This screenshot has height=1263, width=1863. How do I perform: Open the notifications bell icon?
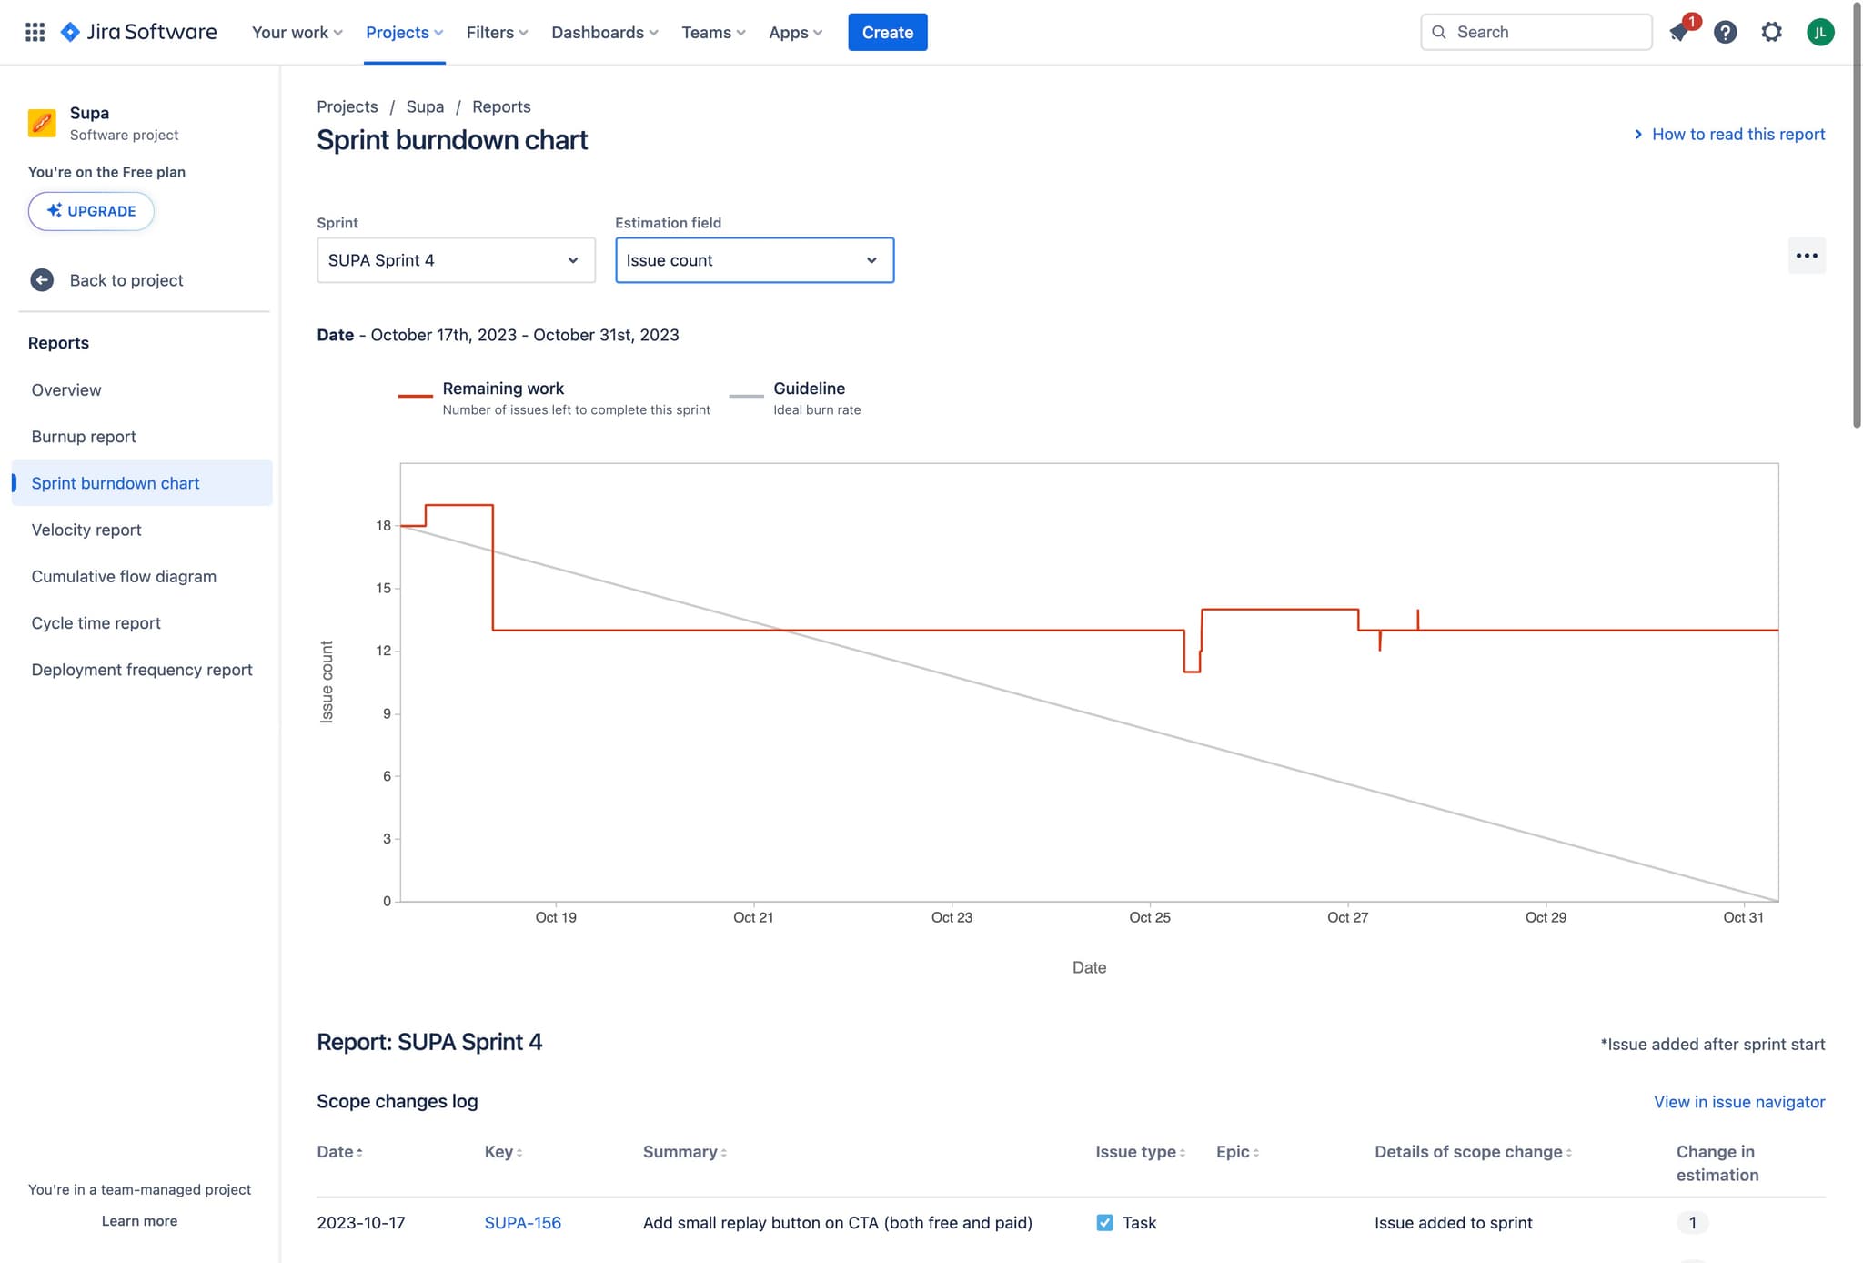pos(1679,33)
